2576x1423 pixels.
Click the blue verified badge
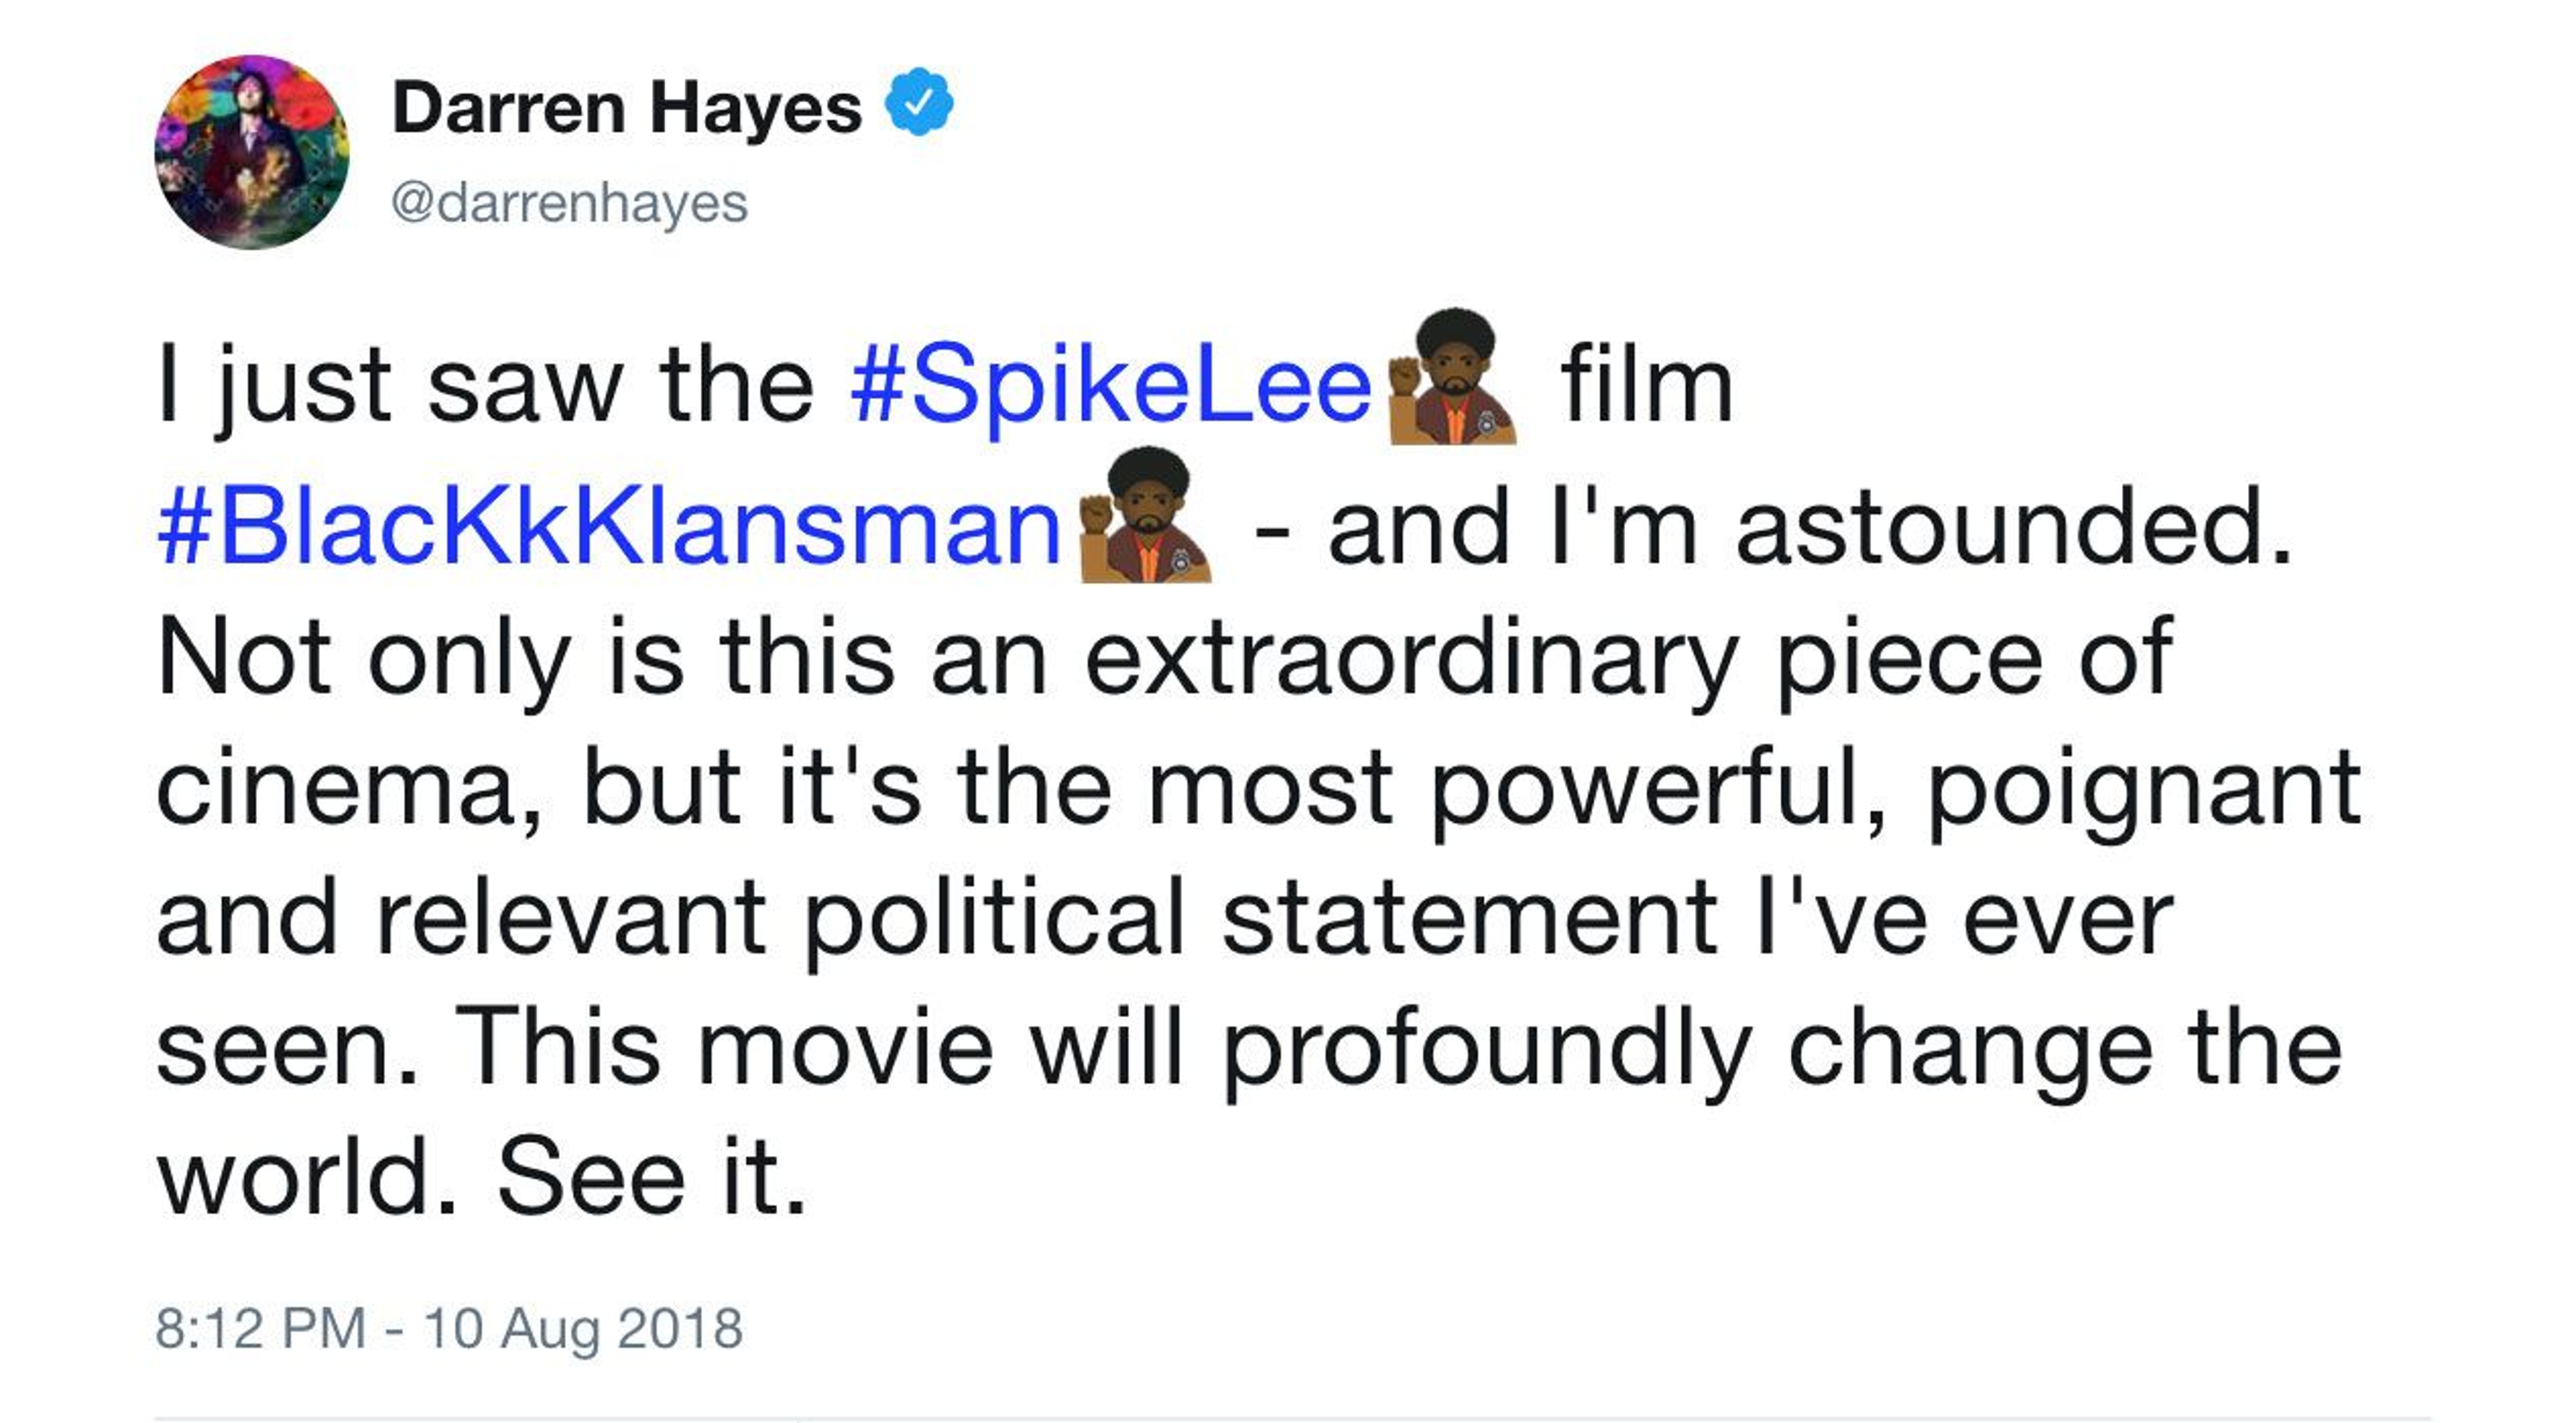[x=919, y=103]
